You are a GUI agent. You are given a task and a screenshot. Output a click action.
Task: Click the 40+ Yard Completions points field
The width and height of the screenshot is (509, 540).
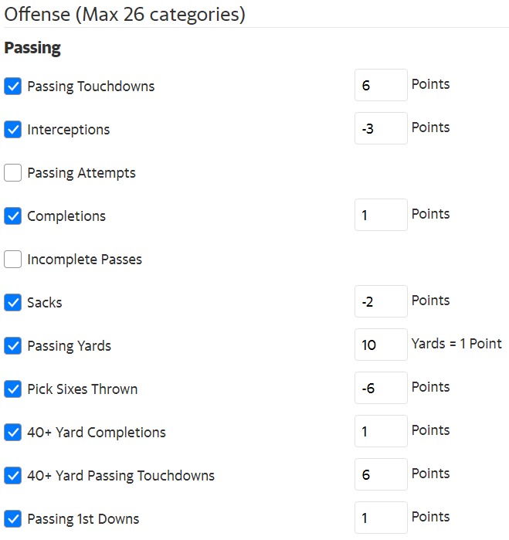[381, 431]
